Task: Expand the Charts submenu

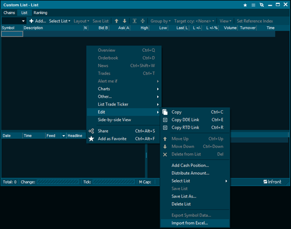Action: (x=123, y=89)
